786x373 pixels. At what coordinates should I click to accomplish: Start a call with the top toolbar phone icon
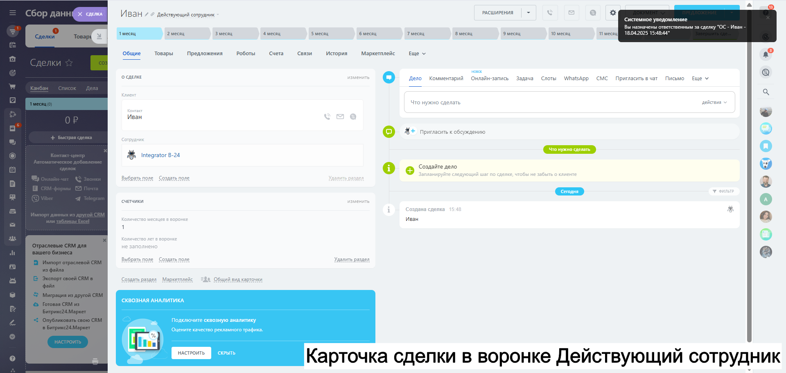tap(550, 13)
